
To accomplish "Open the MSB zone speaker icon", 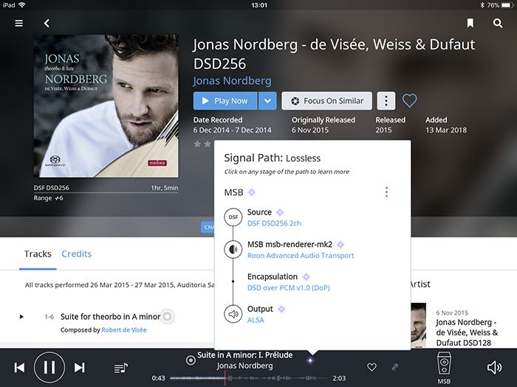I will [444, 364].
